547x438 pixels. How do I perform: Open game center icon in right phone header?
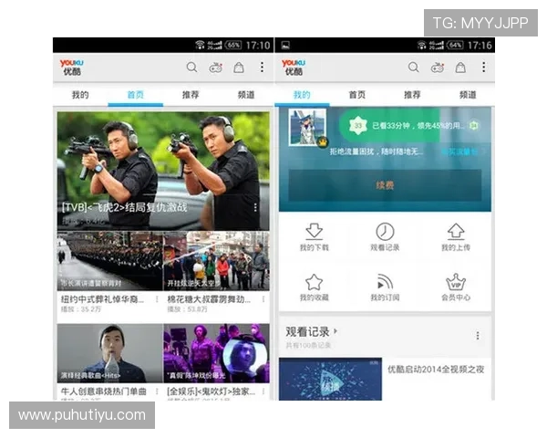(438, 68)
